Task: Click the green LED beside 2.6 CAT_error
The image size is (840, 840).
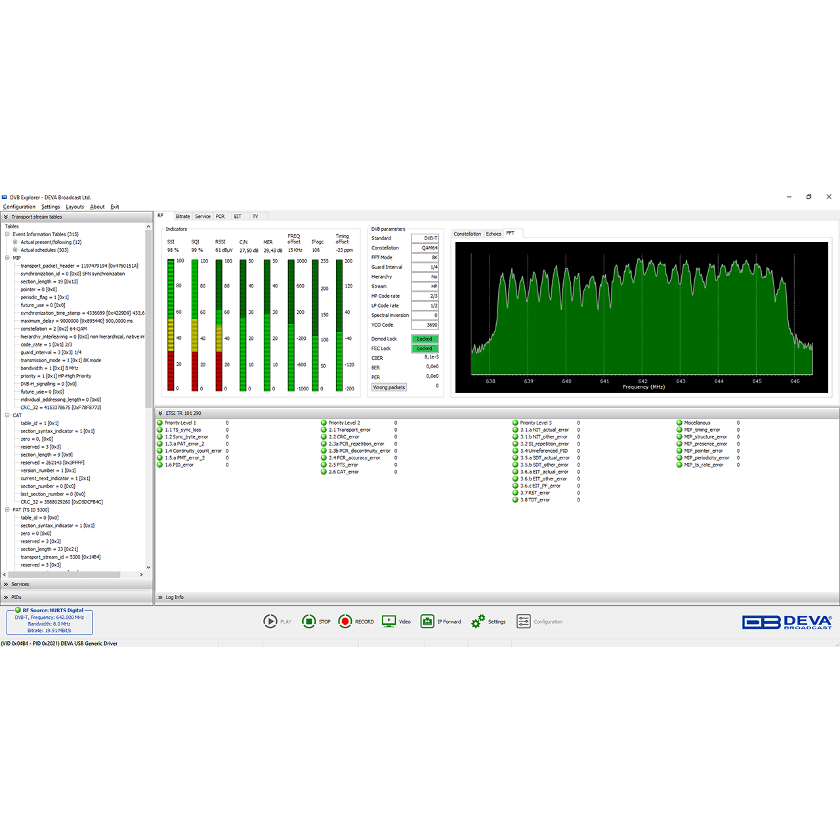Action: (x=324, y=472)
